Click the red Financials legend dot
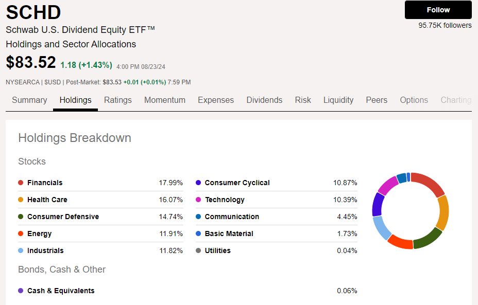 point(21,183)
